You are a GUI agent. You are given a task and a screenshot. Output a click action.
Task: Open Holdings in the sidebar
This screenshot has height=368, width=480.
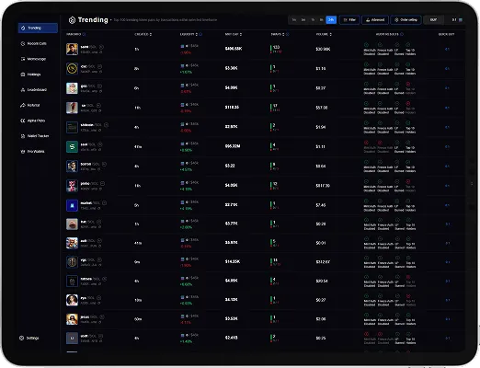30,75
